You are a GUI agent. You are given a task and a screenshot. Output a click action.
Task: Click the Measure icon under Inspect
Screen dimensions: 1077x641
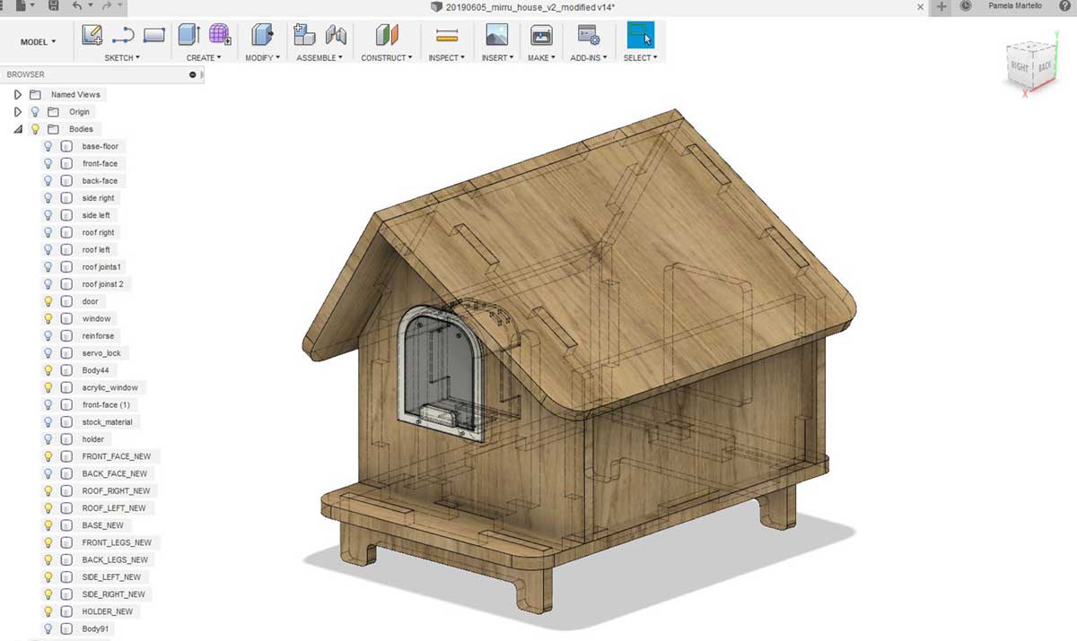click(x=447, y=36)
